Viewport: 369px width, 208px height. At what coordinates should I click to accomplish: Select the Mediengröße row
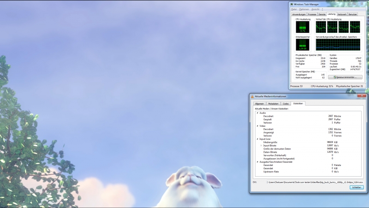pyautogui.click(x=308, y=143)
